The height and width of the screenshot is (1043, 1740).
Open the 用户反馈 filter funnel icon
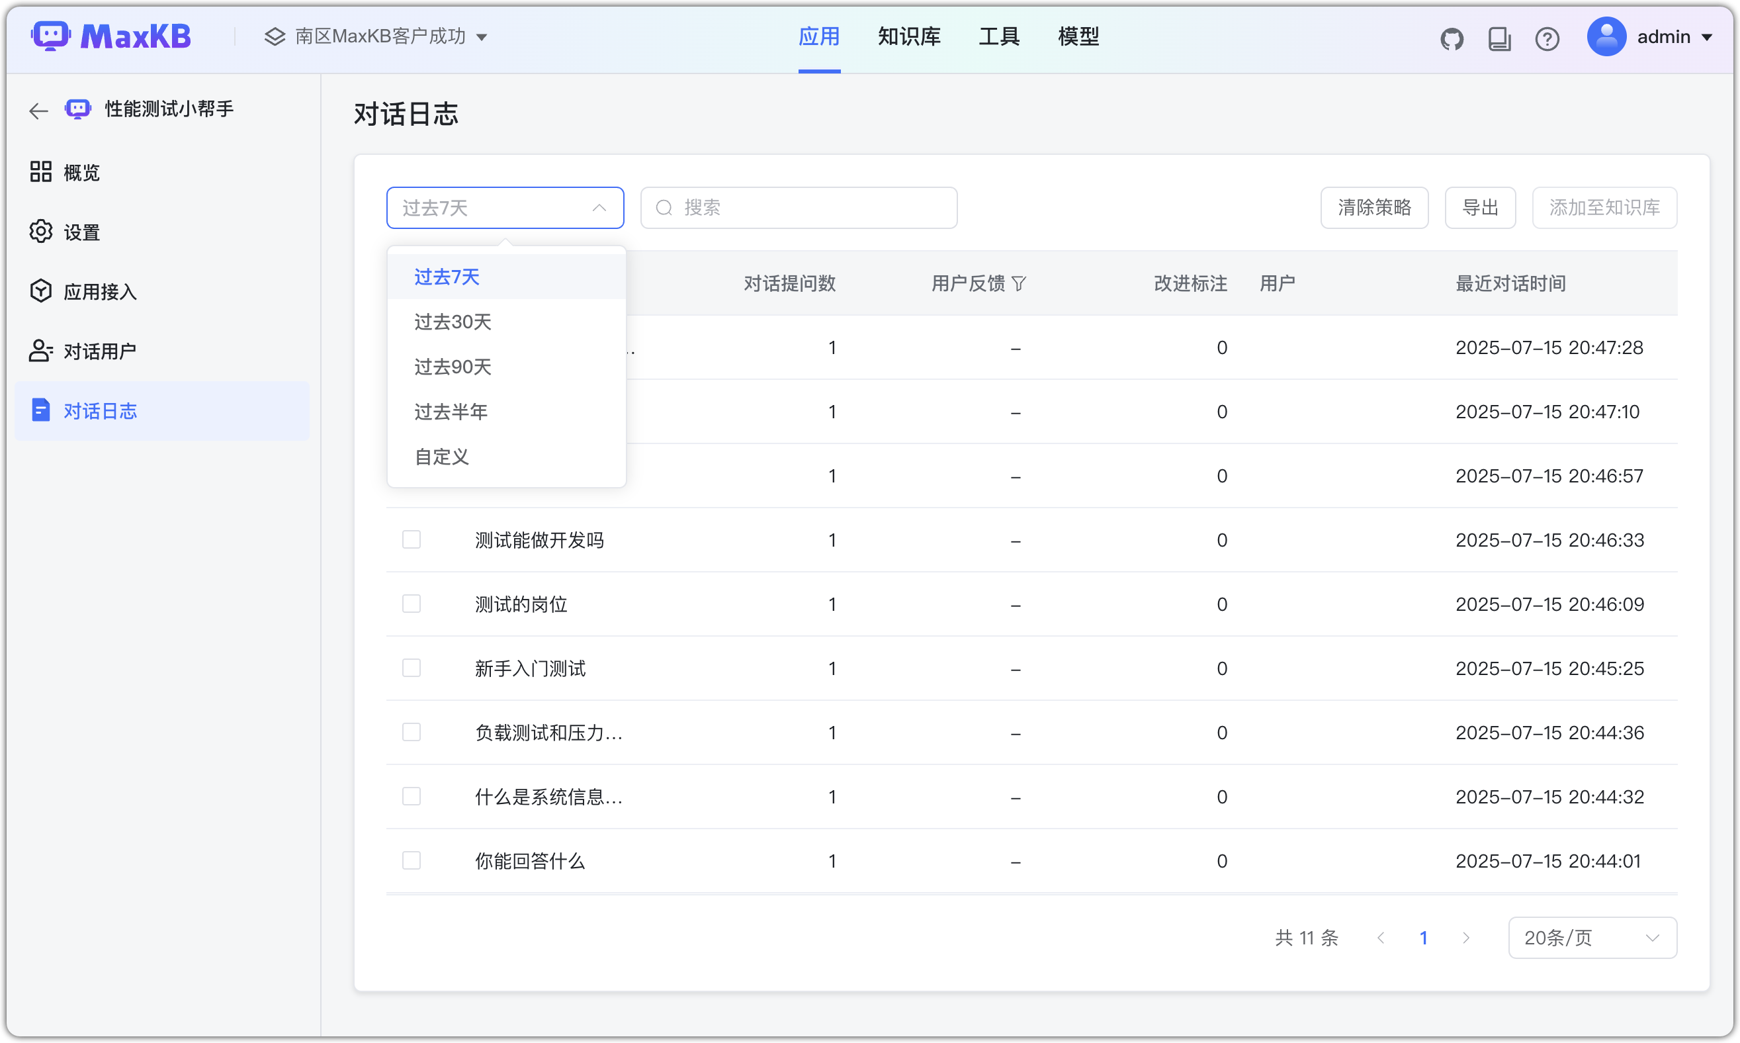coord(1019,284)
